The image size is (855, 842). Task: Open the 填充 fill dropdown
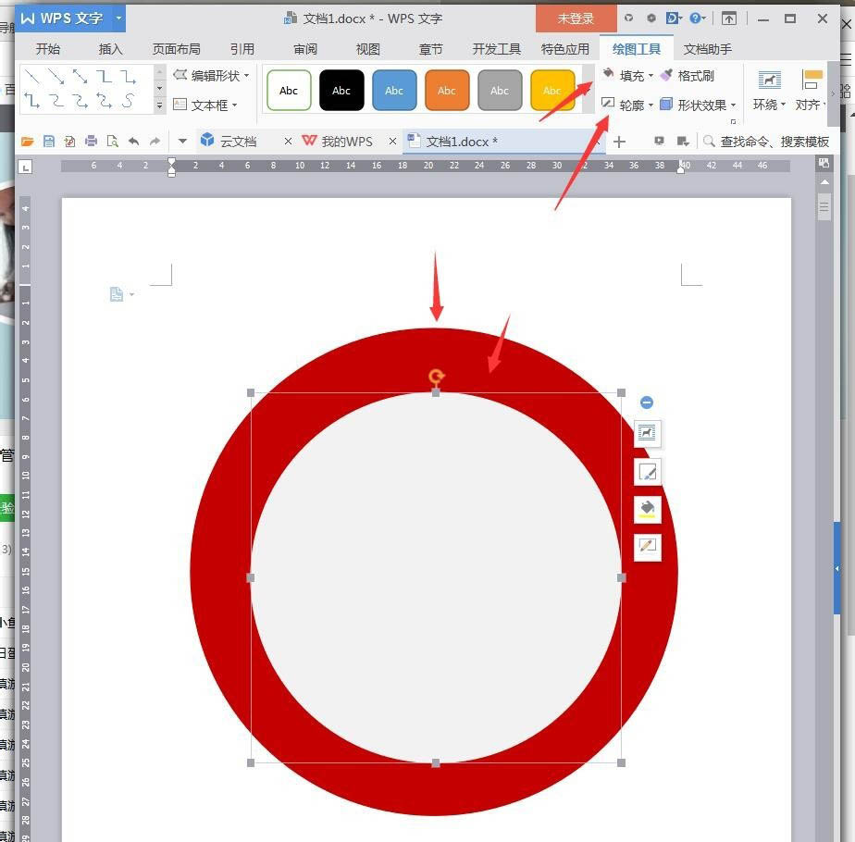point(651,75)
